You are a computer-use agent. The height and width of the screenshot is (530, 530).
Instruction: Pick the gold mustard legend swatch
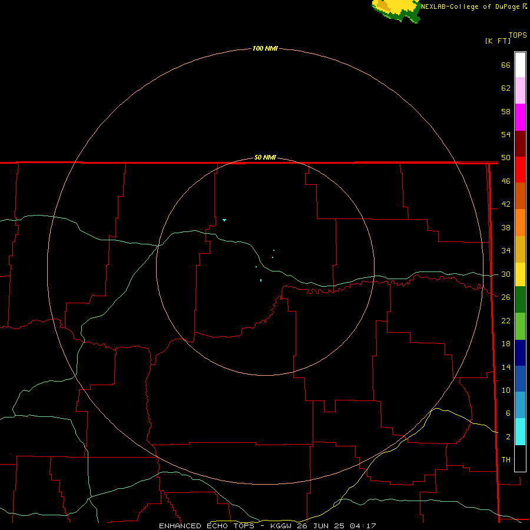520,250
